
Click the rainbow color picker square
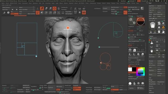[140, 71]
